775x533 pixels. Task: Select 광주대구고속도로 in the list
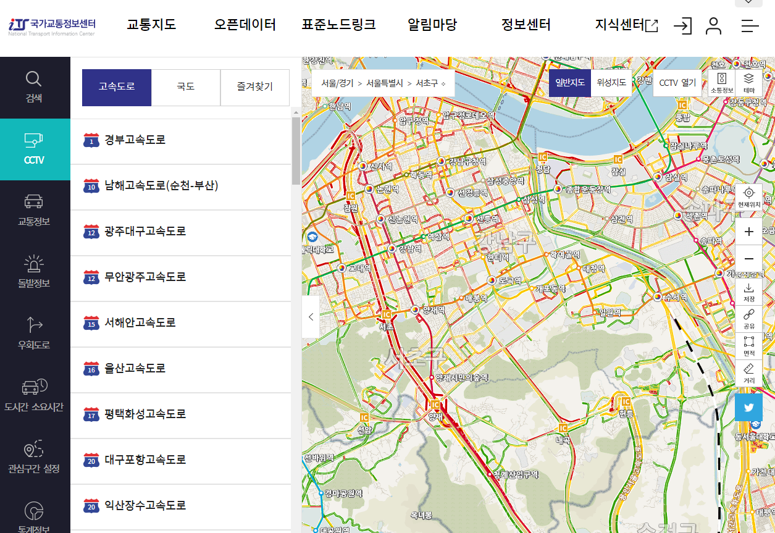[x=181, y=232]
